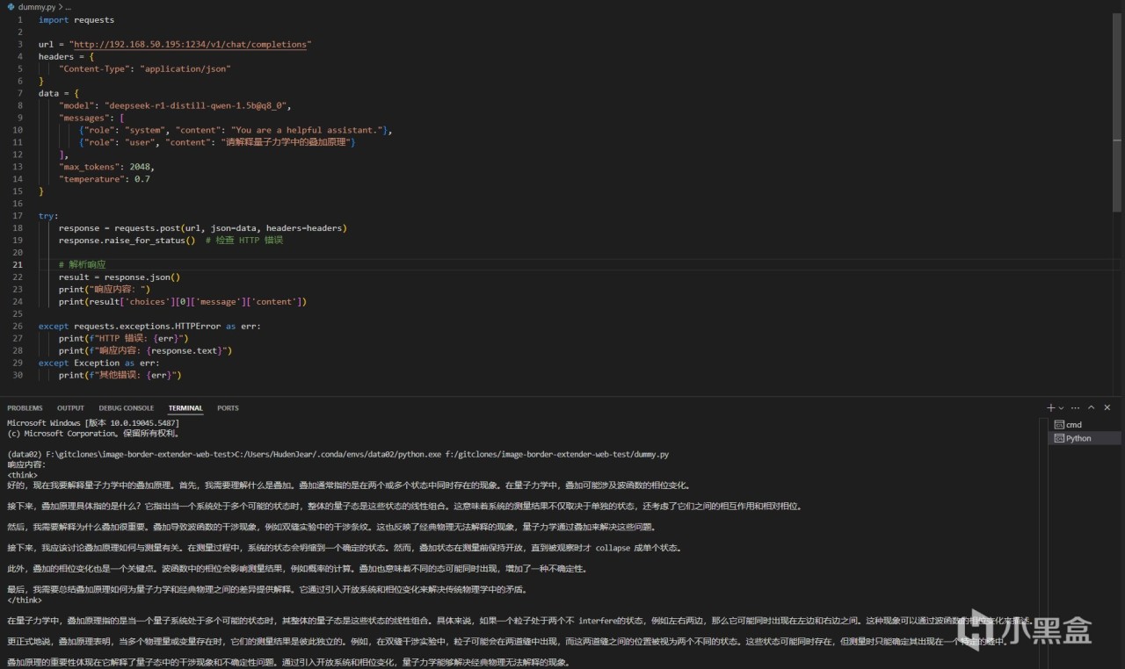
Task: Open the terminal panel more actions ellipsis
Action: coord(1076,408)
